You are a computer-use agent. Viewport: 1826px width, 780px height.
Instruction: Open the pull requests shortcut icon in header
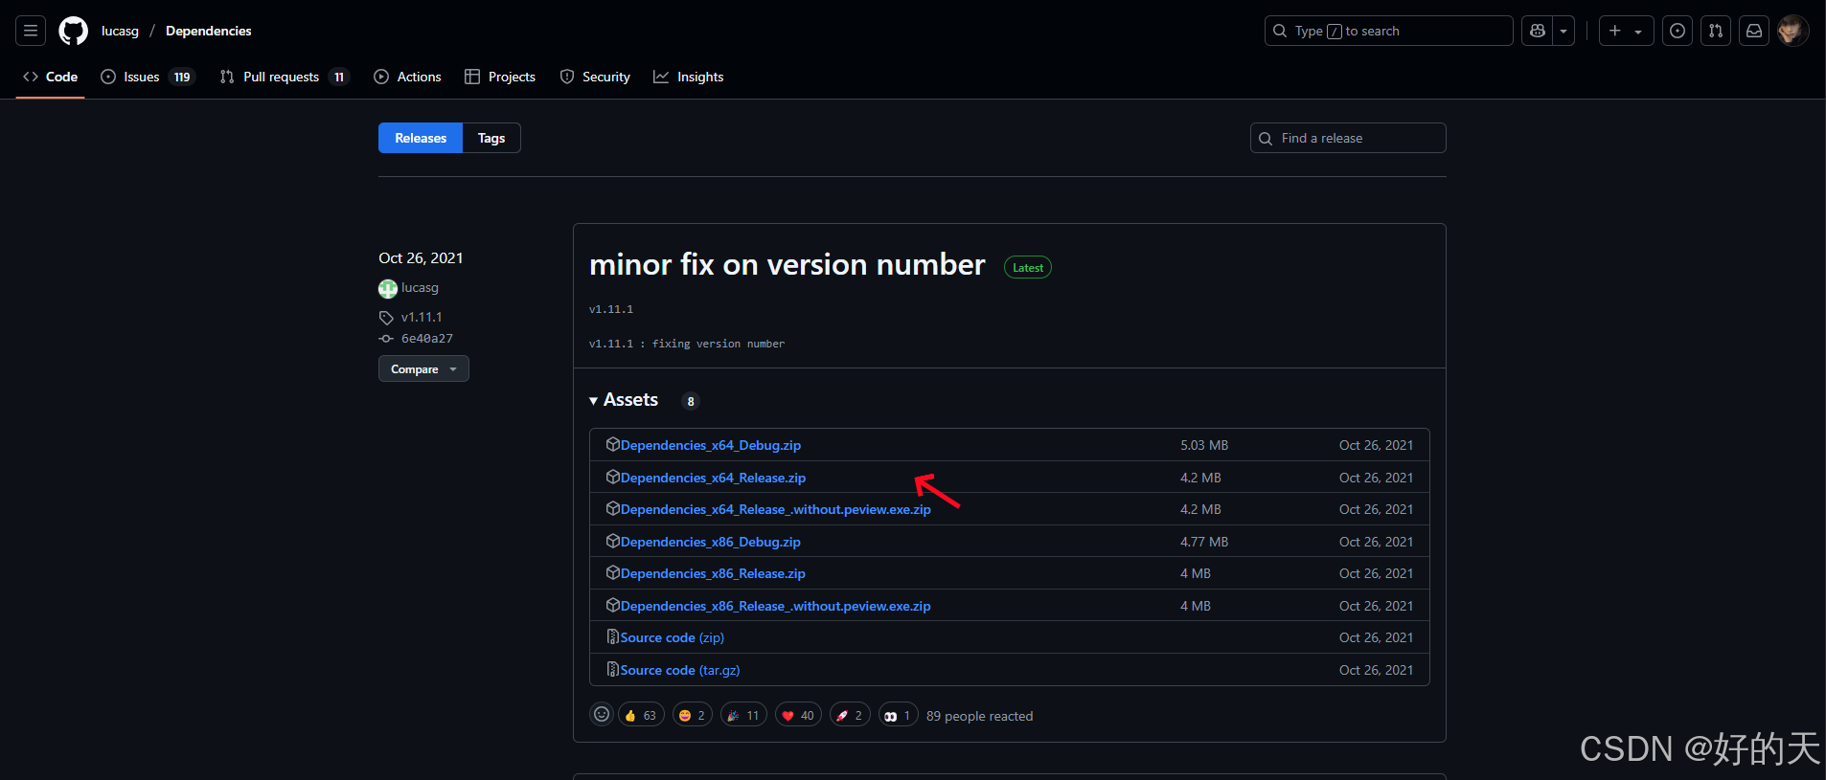click(1716, 31)
